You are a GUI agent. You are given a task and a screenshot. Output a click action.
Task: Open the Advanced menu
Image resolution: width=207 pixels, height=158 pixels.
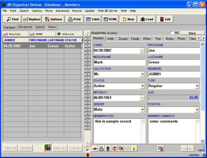point(62,11)
